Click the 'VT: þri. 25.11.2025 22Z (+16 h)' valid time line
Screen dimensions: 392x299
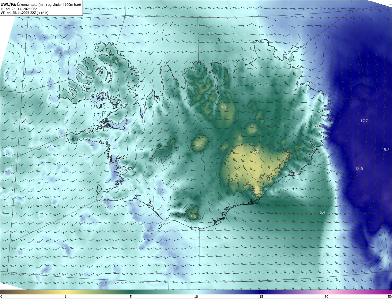(x=24, y=13)
